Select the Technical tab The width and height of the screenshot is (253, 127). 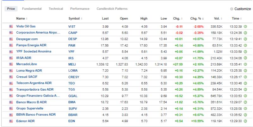click(x=56, y=9)
